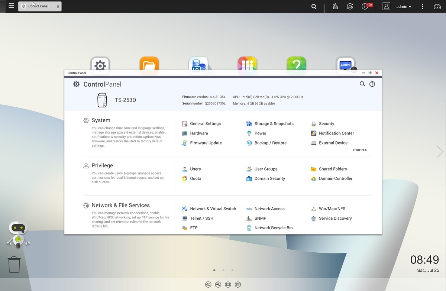446x291 pixels.
Task: Click utility tools bottom dock icon
Action: point(218,285)
